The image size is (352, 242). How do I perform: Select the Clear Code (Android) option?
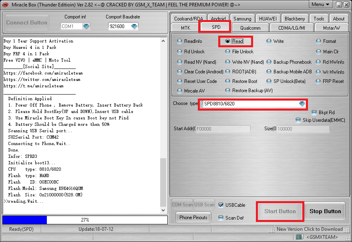(x=200, y=72)
